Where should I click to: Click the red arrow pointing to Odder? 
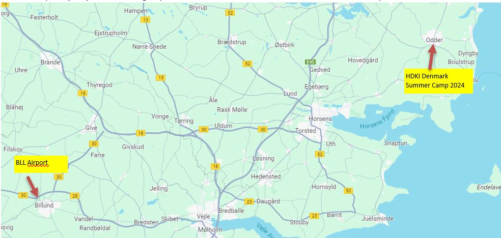coord(431,57)
